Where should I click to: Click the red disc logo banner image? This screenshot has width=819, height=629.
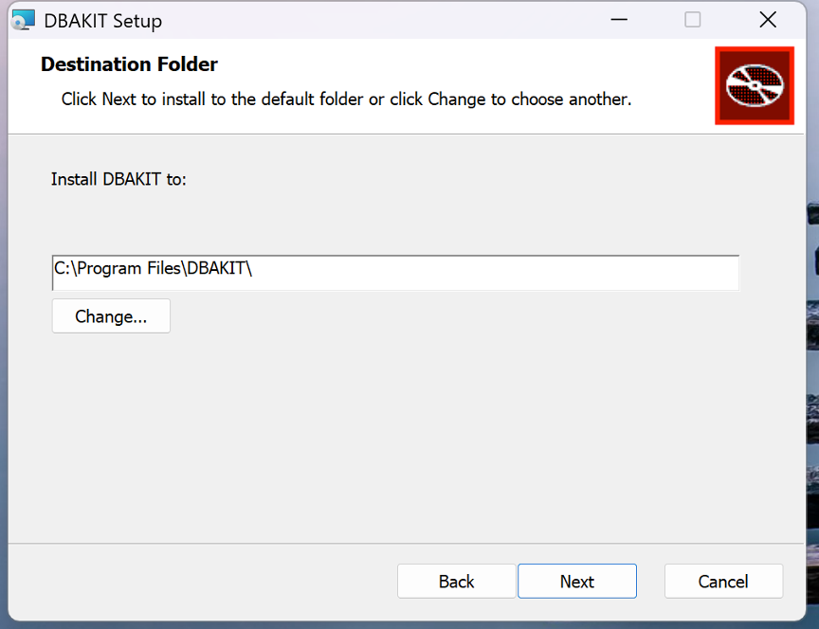(755, 85)
